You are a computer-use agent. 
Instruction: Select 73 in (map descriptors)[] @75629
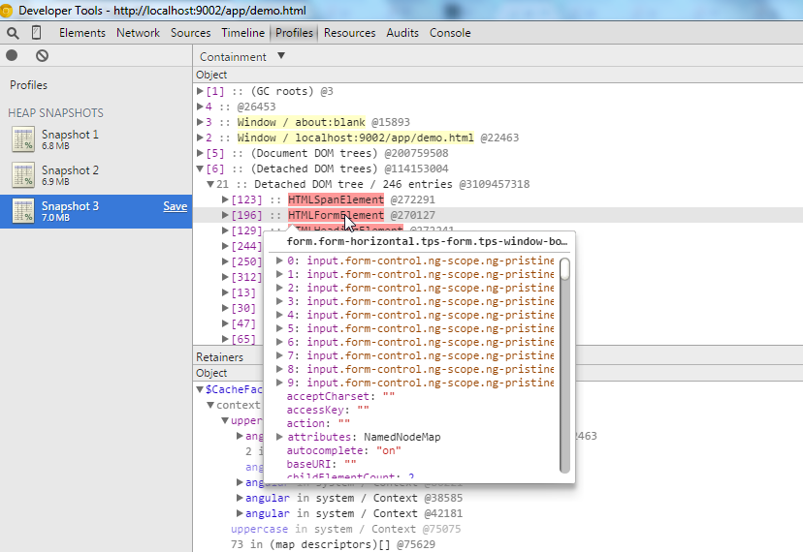coord(333,544)
